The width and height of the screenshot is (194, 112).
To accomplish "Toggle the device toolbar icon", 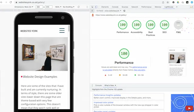I will (x=96, y=7).
